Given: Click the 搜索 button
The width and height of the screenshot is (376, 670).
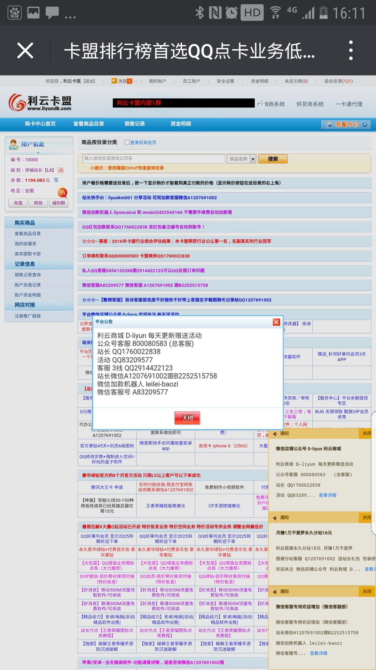Looking at the screenshot, I should (x=273, y=159).
